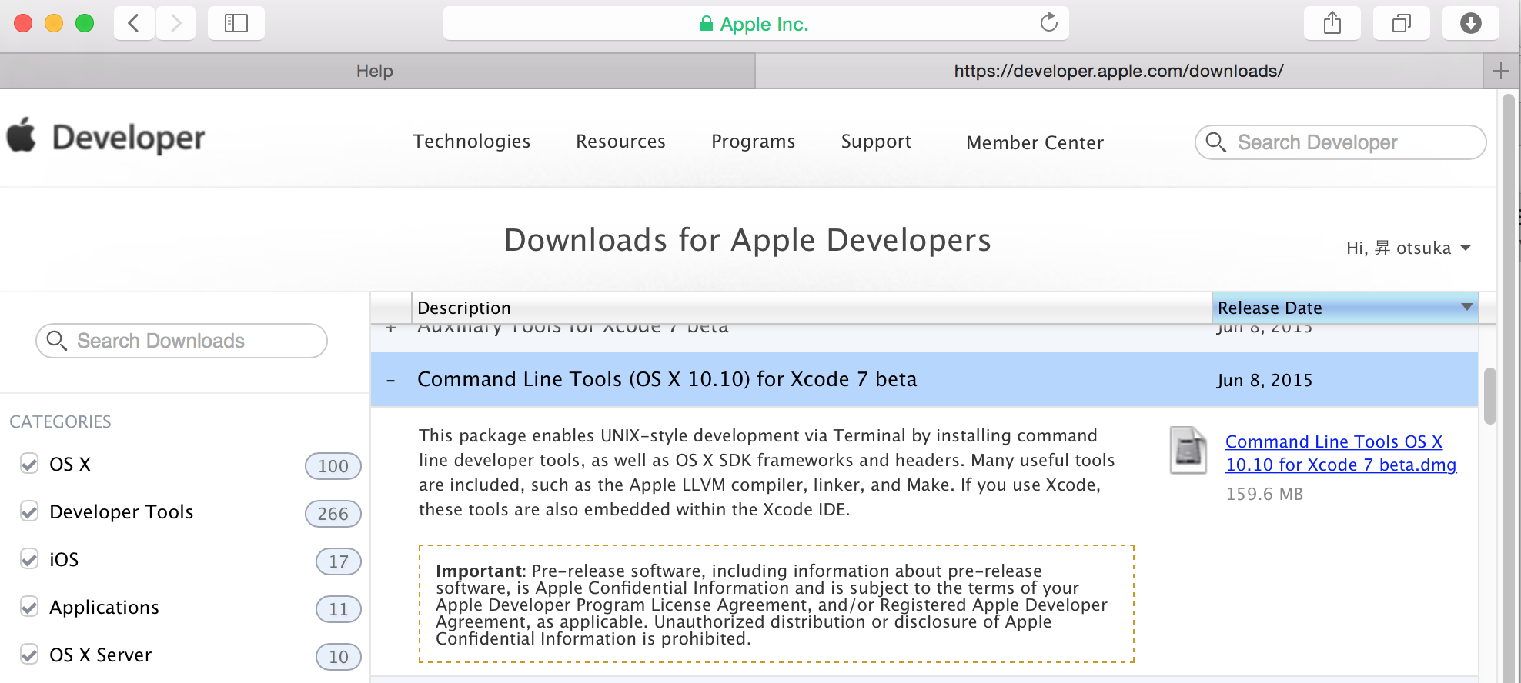Open the Resources menu
Image resolution: width=1521 pixels, height=683 pixels.
pyautogui.click(x=620, y=142)
